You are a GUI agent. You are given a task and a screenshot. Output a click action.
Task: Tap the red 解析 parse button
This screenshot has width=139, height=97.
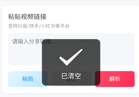tap(115, 79)
